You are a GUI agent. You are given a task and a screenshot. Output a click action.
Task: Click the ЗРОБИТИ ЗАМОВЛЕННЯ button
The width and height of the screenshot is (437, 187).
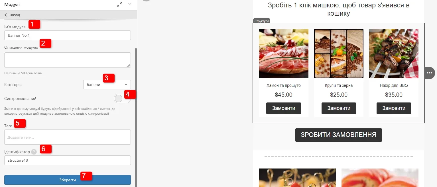click(x=338, y=135)
